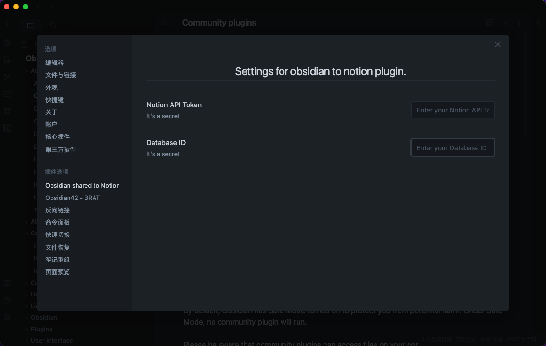Navigate back with the title bar arrow
The image size is (546, 346).
tap(39, 7)
